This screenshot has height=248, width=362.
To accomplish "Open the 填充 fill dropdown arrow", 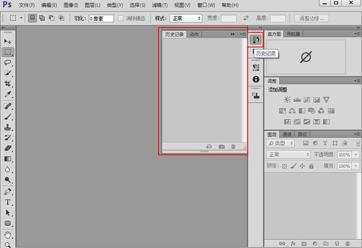I will click(x=356, y=166).
